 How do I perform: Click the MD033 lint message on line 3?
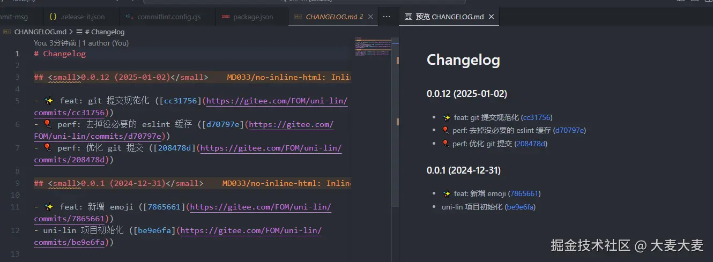pyautogui.click(x=289, y=77)
